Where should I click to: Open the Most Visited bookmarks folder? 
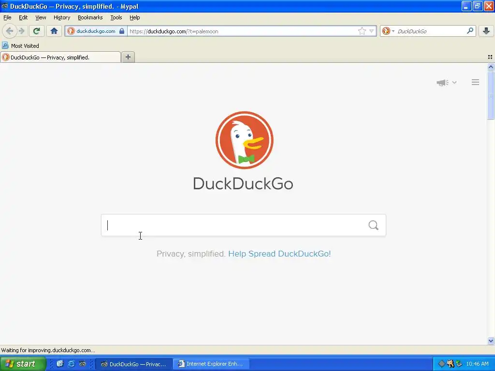point(20,46)
